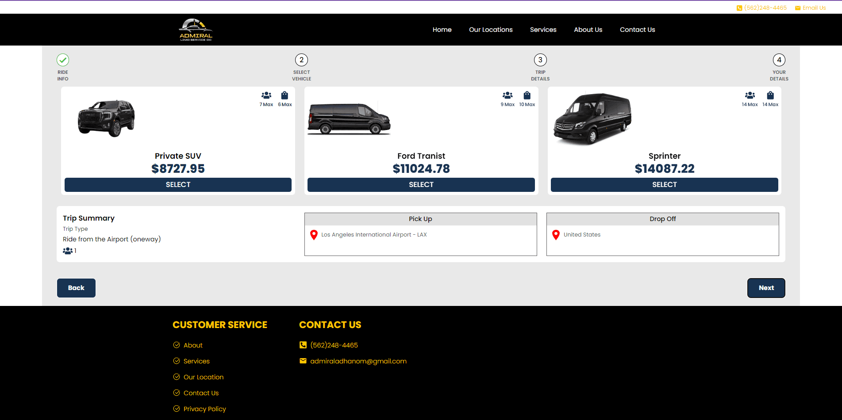Click the Admiral Limo Service logo
842x420 pixels.
coord(196,30)
